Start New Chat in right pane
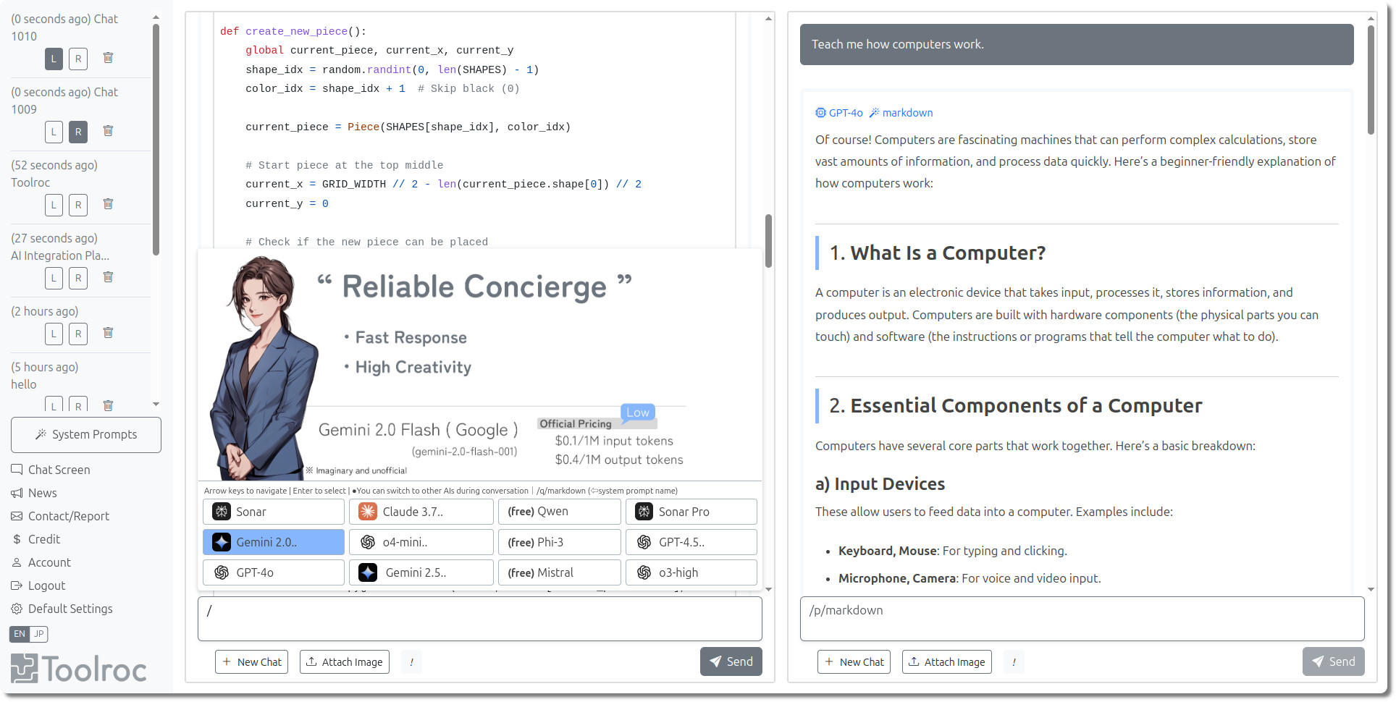The width and height of the screenshot is (1396, 702). click(x=854, y=662)
